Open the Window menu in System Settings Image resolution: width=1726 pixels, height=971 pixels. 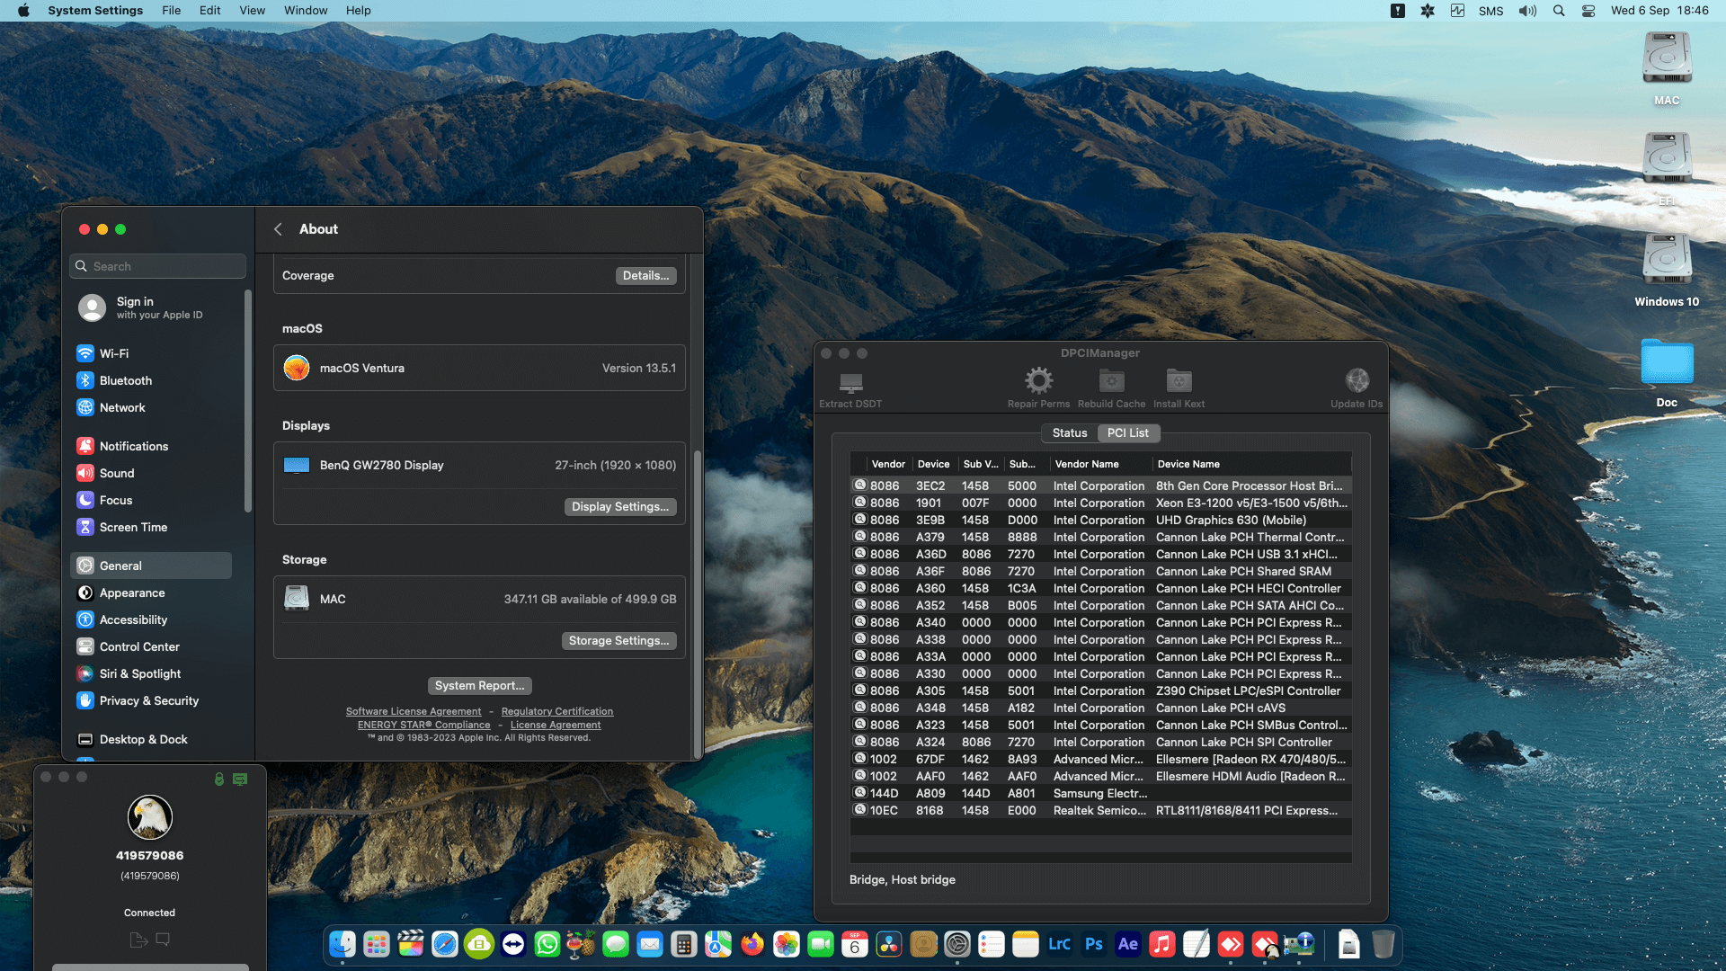click(x=305, y=10)
